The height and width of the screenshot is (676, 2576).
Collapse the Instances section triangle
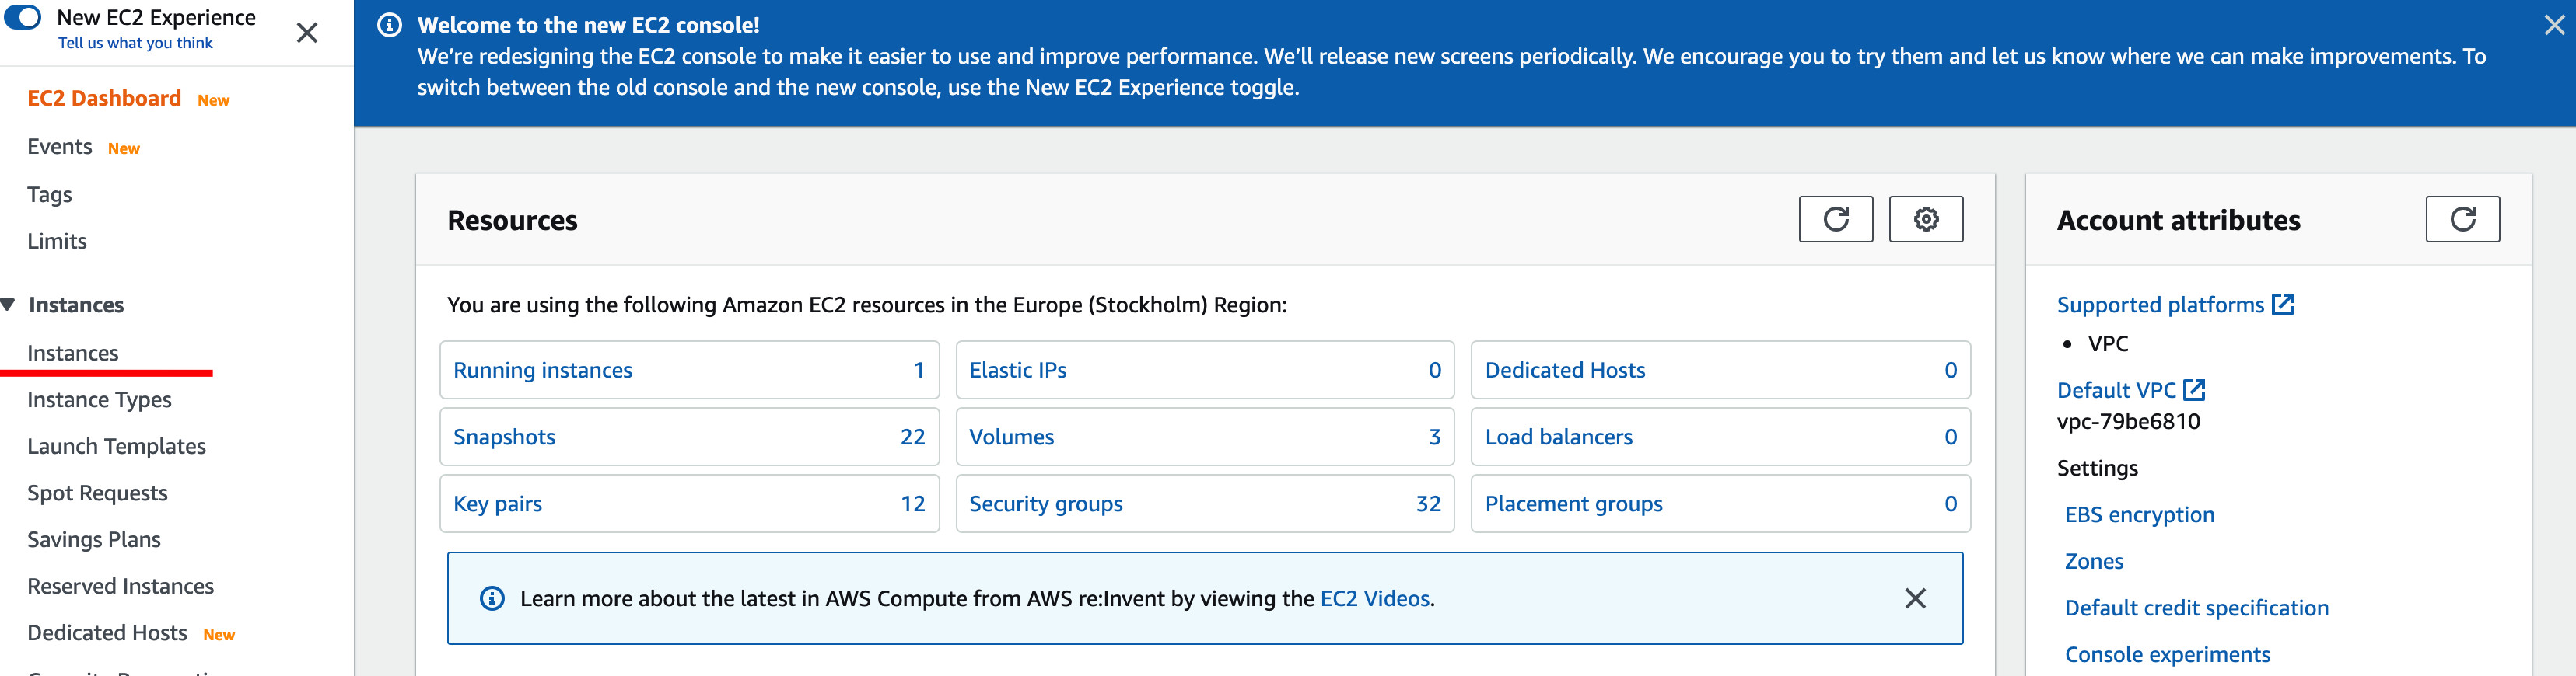[9, 305]
